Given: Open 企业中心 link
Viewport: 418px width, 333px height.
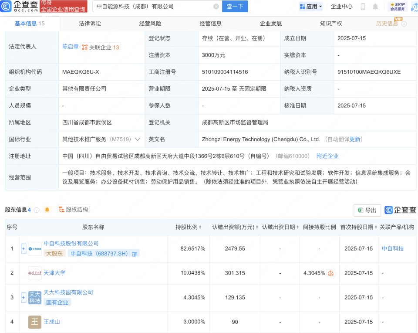Looking at the screenshot, I should tap(341, 7).
